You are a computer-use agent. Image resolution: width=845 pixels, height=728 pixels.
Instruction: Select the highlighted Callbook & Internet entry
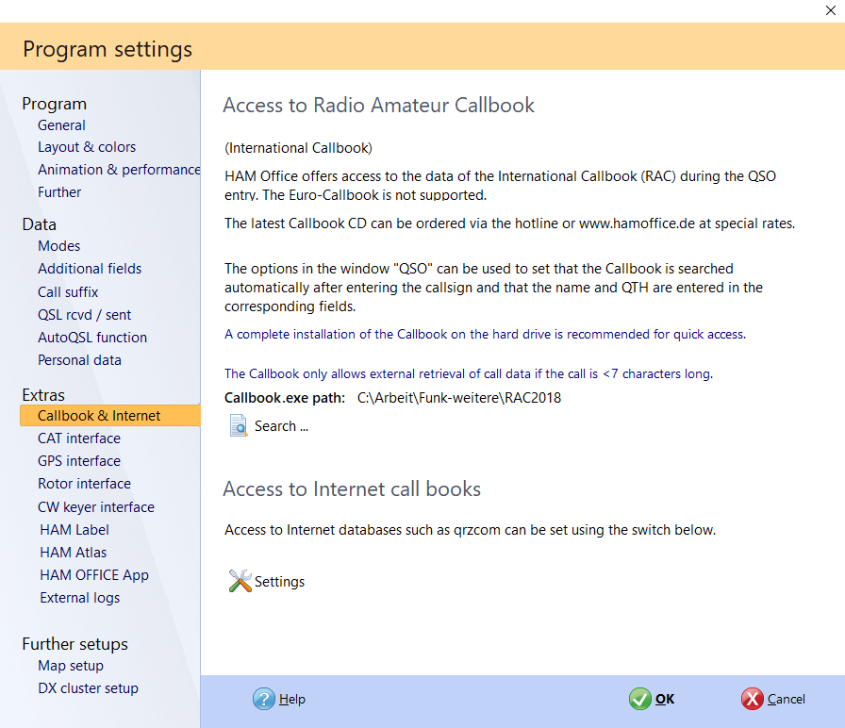tap(110, 416)
